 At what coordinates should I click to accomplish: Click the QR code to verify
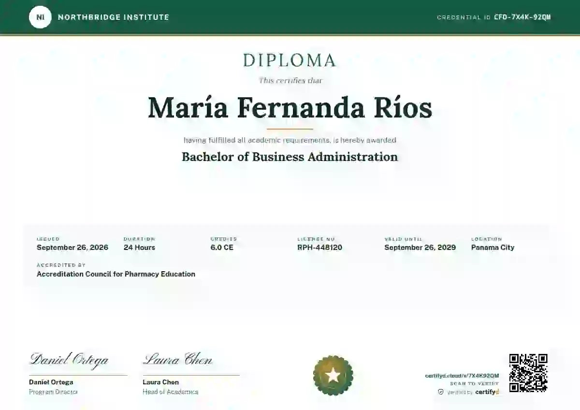pyautogui.click(x=528, y=373)
